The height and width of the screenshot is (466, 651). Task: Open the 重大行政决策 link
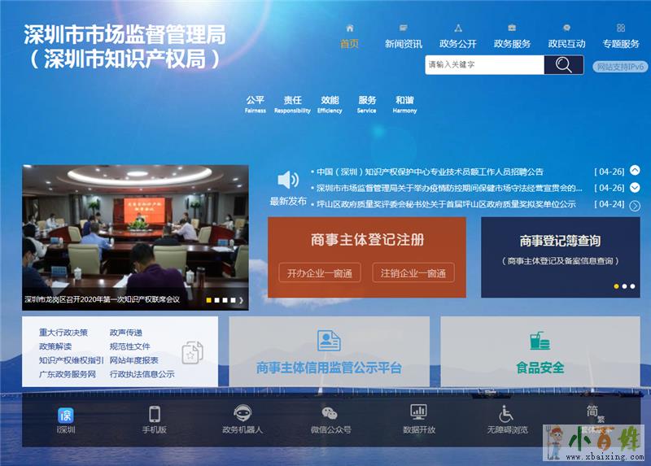click(63, 333)
